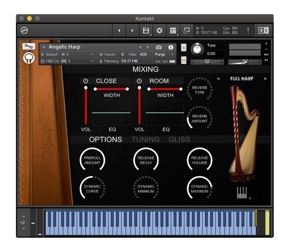Switch to the TUNING tab
289x251 pixels.
(145, 139)
